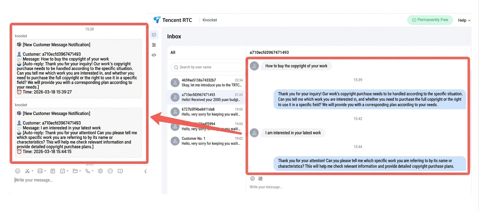Screen dimensions: 479x211
Task: Click the chat bubble icon after the ellipsis
Action: (120, 171)
